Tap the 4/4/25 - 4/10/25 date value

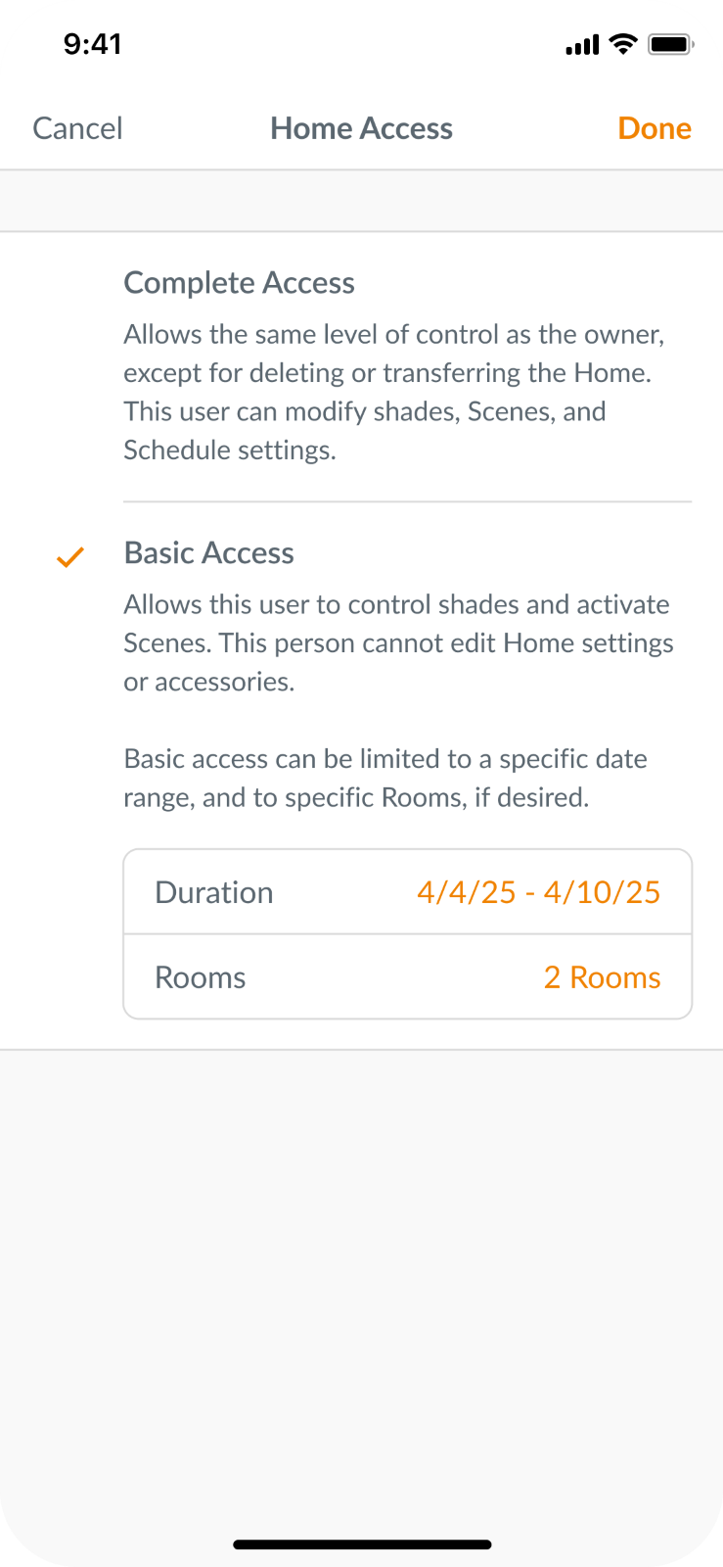pos(537,892)
